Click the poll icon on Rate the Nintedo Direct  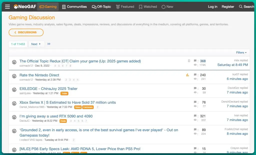pyautogui.click(x=187, y=75)
